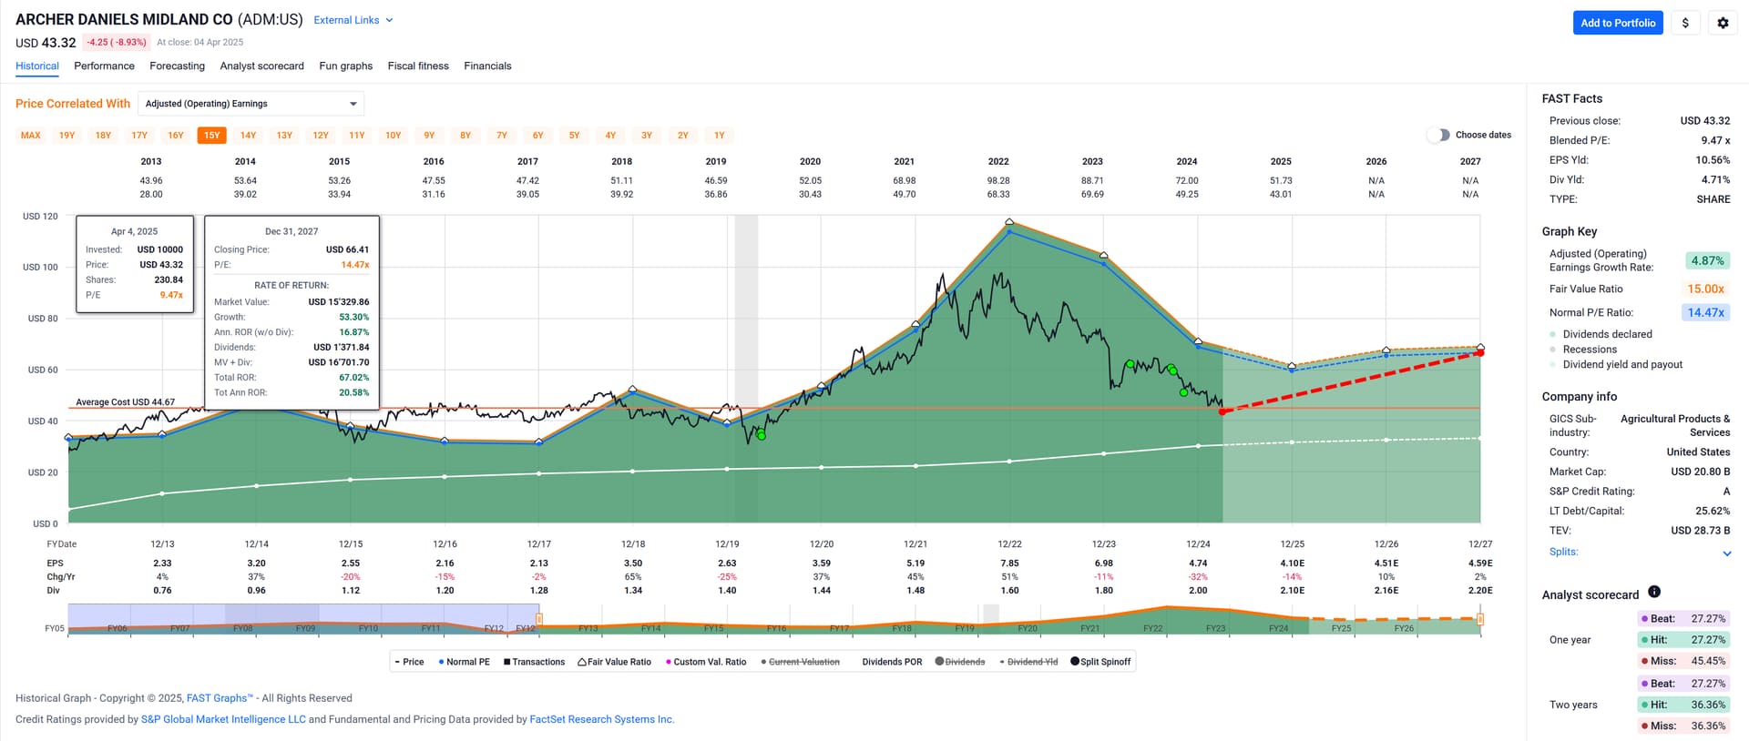Click the Market Cap value USD 20.80 B
The width and height of the screenshot is (1749, 741).
1700,472
